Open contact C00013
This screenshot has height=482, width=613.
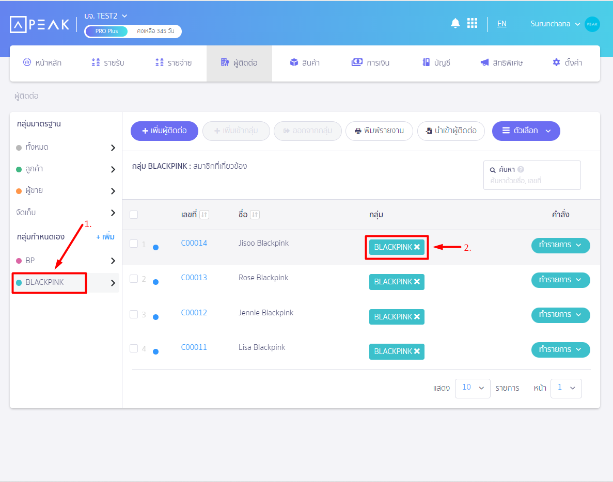(194, 278)
